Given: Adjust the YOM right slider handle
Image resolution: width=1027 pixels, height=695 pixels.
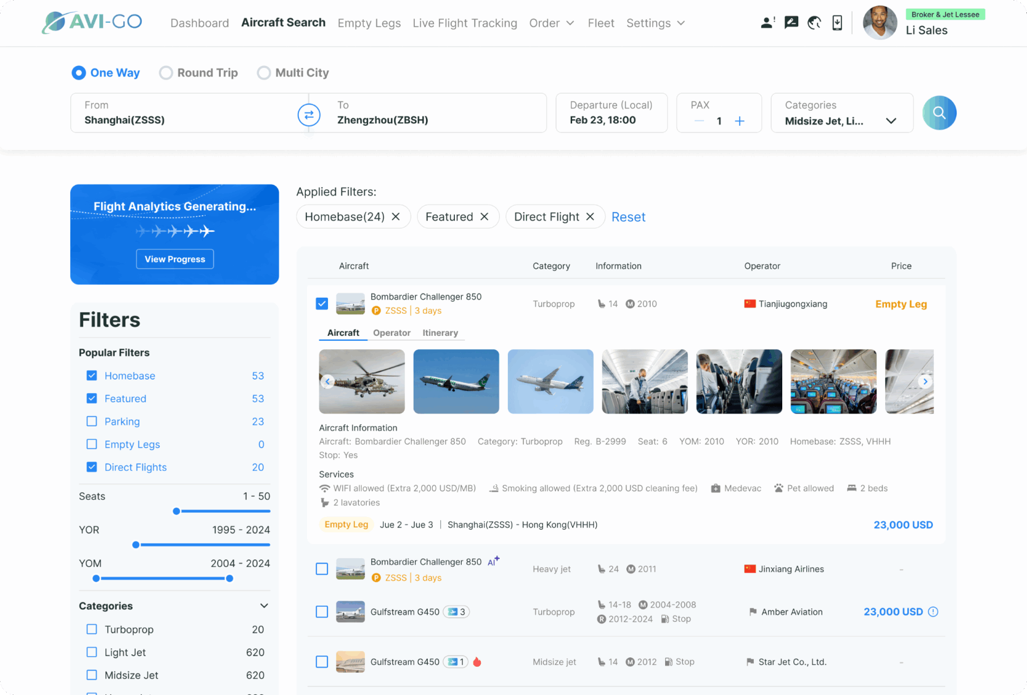Looking at the screenshot, I should coord(229,578).
